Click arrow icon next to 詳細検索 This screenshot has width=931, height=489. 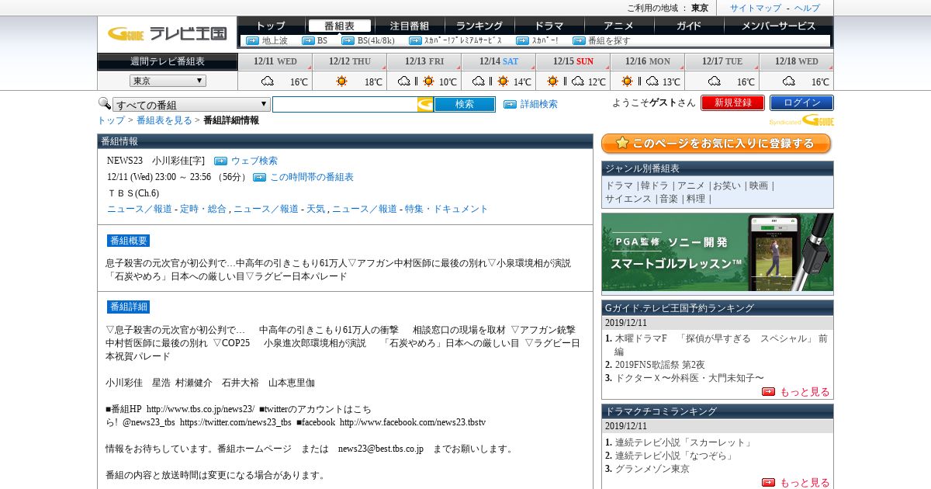[x=510, y=104]
